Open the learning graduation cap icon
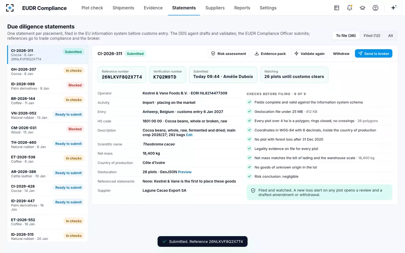 362,8
